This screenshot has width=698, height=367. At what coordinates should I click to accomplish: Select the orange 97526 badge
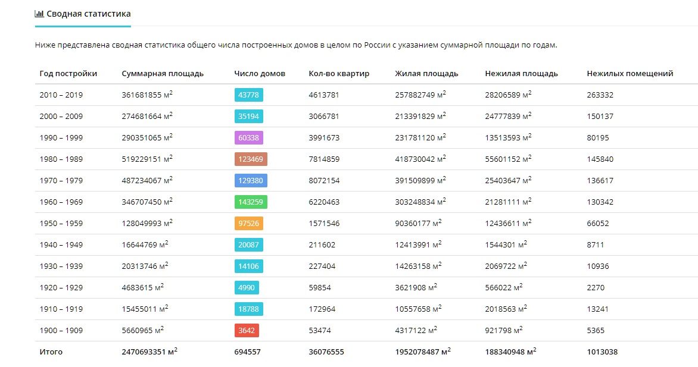coord(249,223)
